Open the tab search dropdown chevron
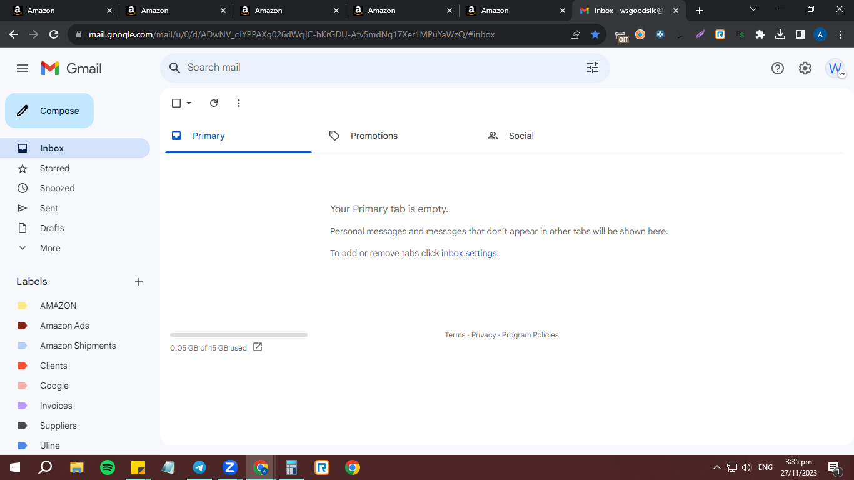854x480 pixels. click(753, 9)
